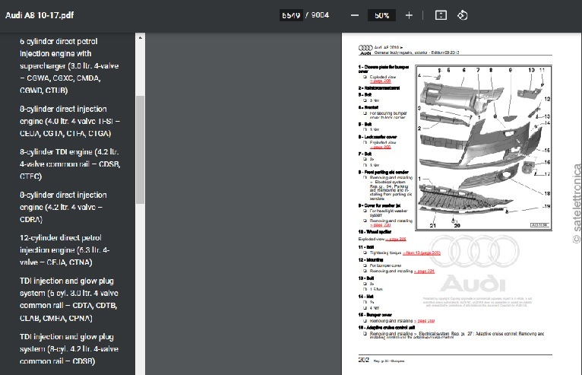Open TDI injection and glow plug 8-cyl 4.2 ltr
This screenshot has height=375, width=582.
pos(69,350)
